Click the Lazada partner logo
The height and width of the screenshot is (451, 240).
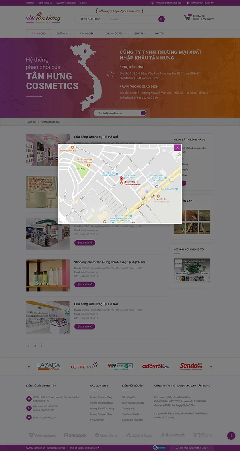tap(49, 366)
